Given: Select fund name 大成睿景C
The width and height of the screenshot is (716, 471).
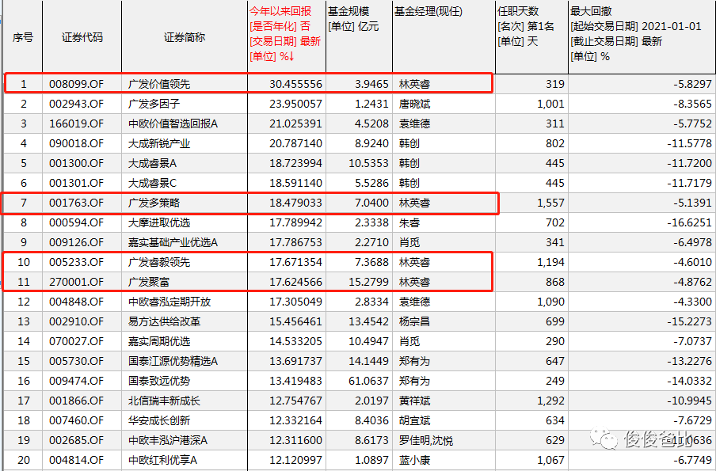Looking at the screenshot, I should pyautogui.click(x=152, y=183).
